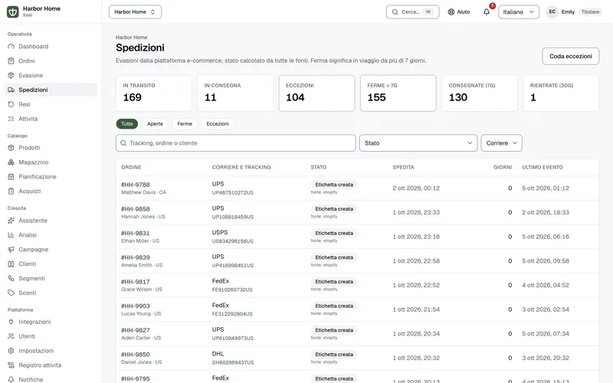Click tracking number UP467510272US
The width and height of the screenshot is (613, 383).
[233, 193]
